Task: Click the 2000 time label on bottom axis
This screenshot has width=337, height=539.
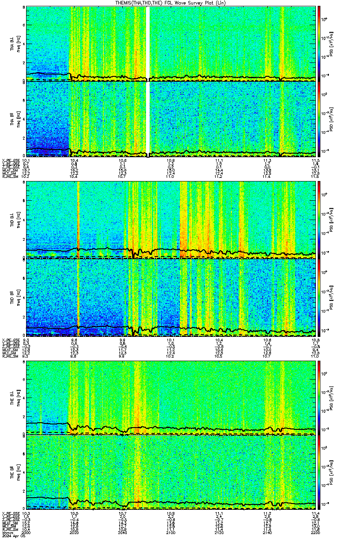Action: 26,533
